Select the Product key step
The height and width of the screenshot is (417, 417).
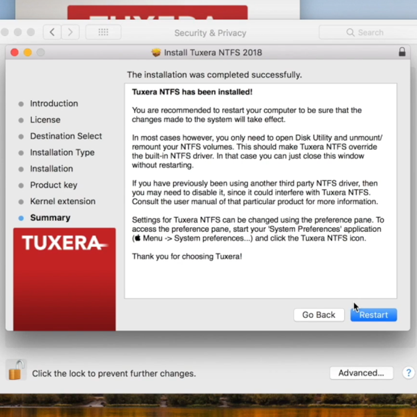(x=54, y=185)
